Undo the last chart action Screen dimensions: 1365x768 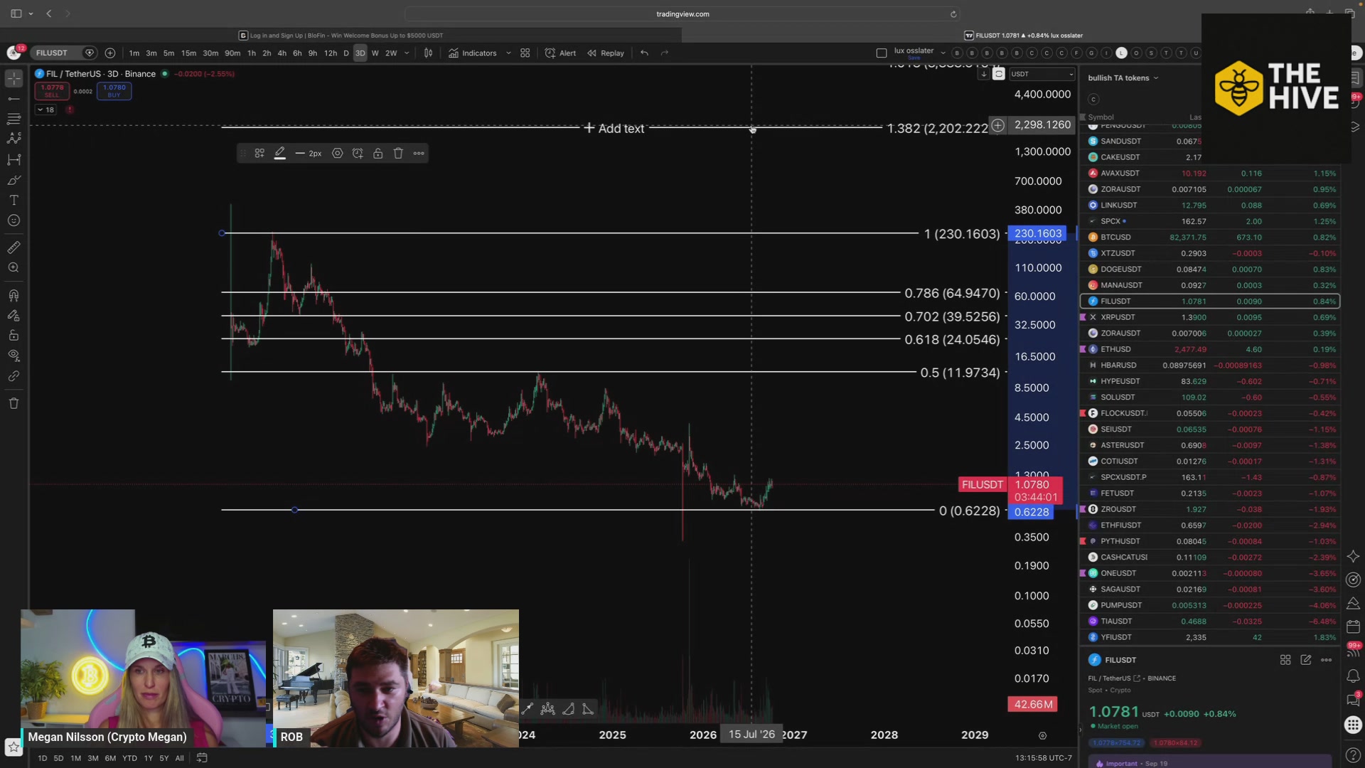(644, 53)
